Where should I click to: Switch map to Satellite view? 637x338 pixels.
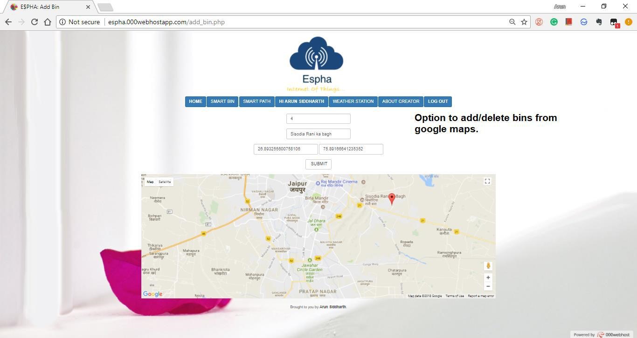[x=165, y=182]
